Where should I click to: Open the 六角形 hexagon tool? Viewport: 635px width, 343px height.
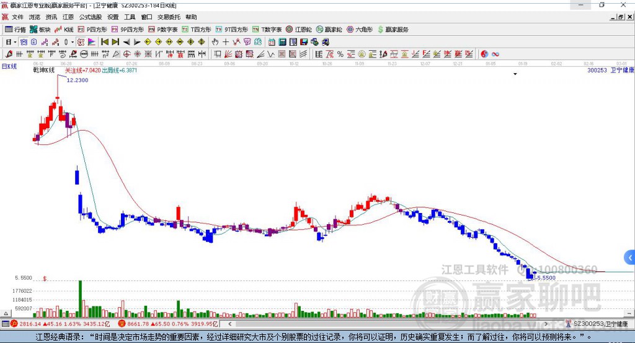(360, 30)
